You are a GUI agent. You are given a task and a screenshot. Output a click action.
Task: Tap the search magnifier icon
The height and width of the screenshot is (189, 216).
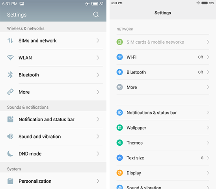[x=96, y=15]
